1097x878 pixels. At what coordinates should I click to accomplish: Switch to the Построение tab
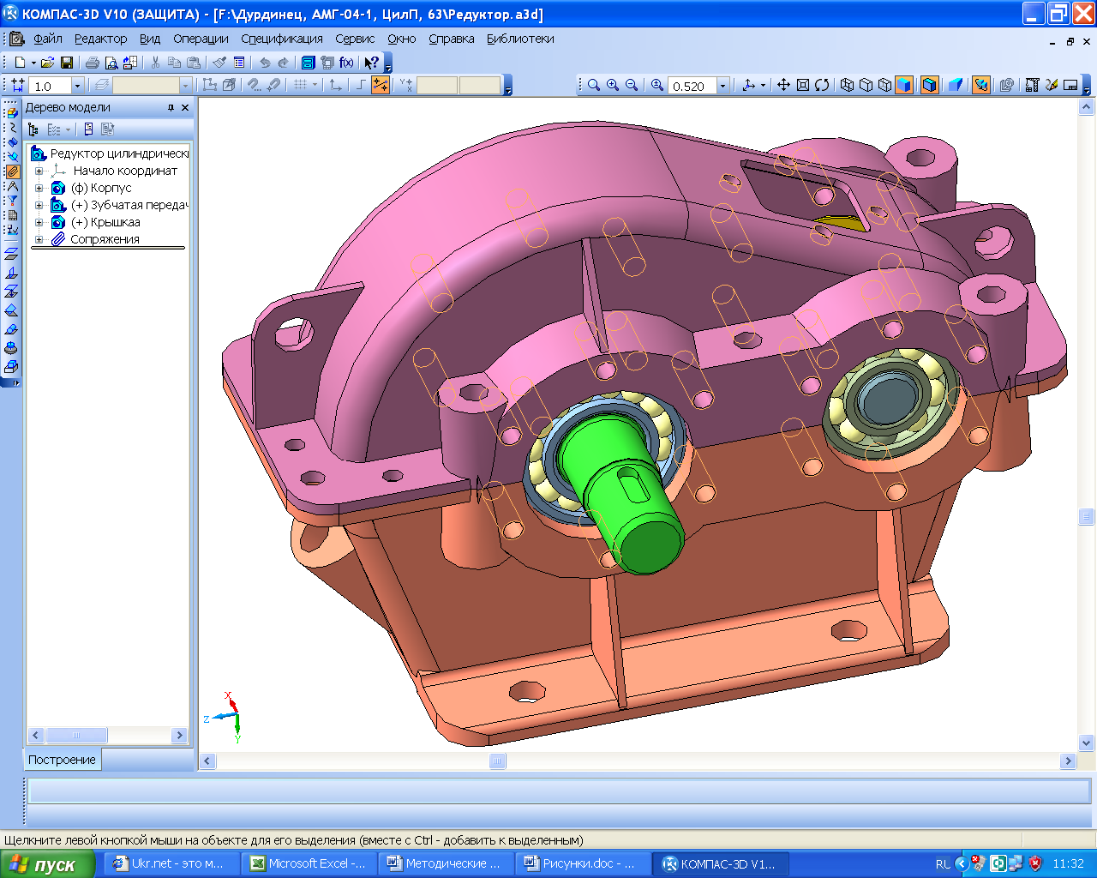63,760
